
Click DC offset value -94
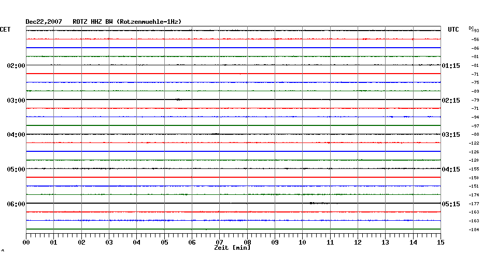(x=475, y=118)
